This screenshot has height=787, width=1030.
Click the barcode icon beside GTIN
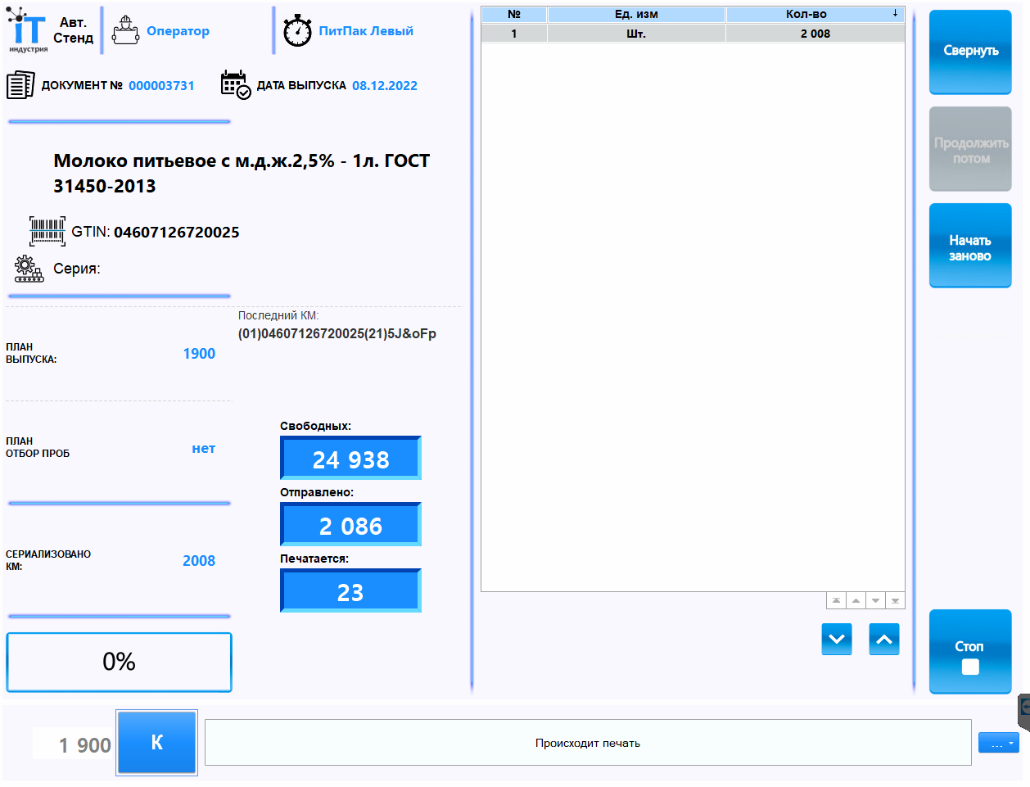click(47, 232)
